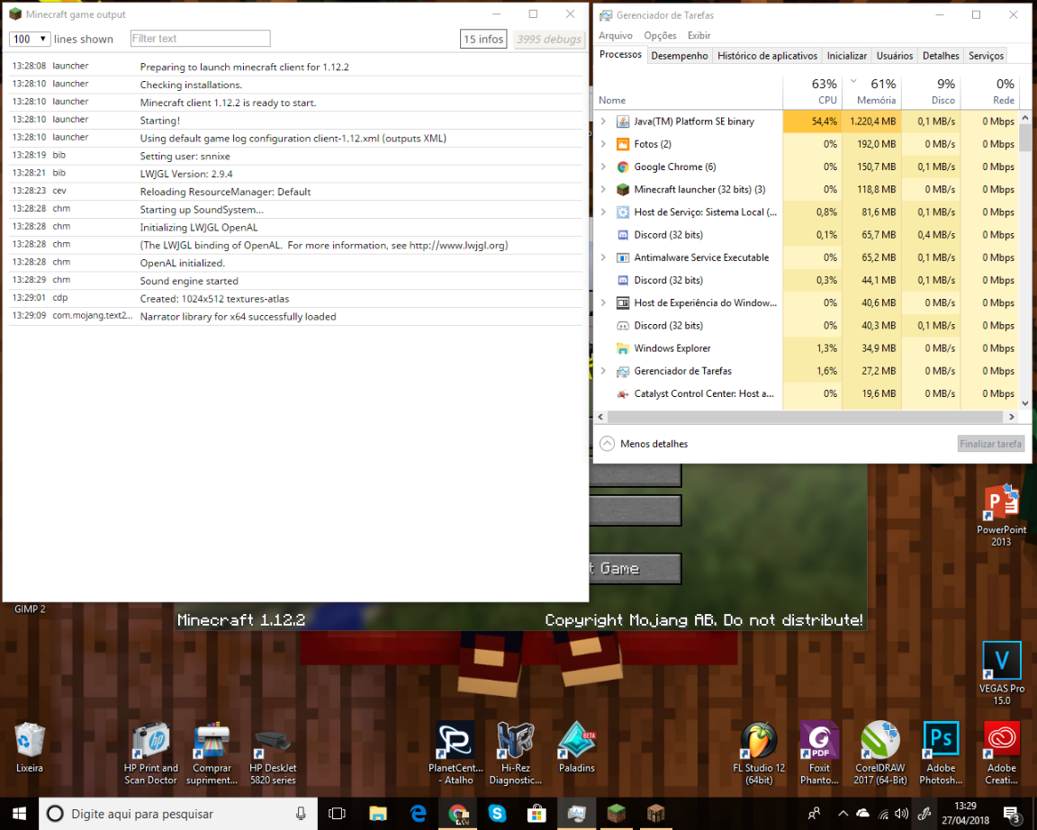The width and height of the screenshot is (1037, 830).
Task: Open the Foxit Phantom PDF shortcut
Action: click(x=819, y=741)
